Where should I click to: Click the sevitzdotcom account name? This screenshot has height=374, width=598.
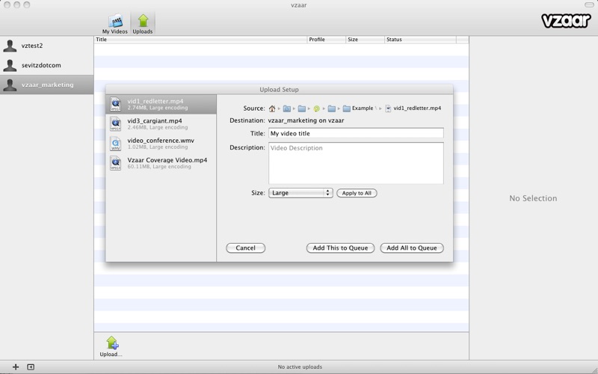click(x=41, y=65)
